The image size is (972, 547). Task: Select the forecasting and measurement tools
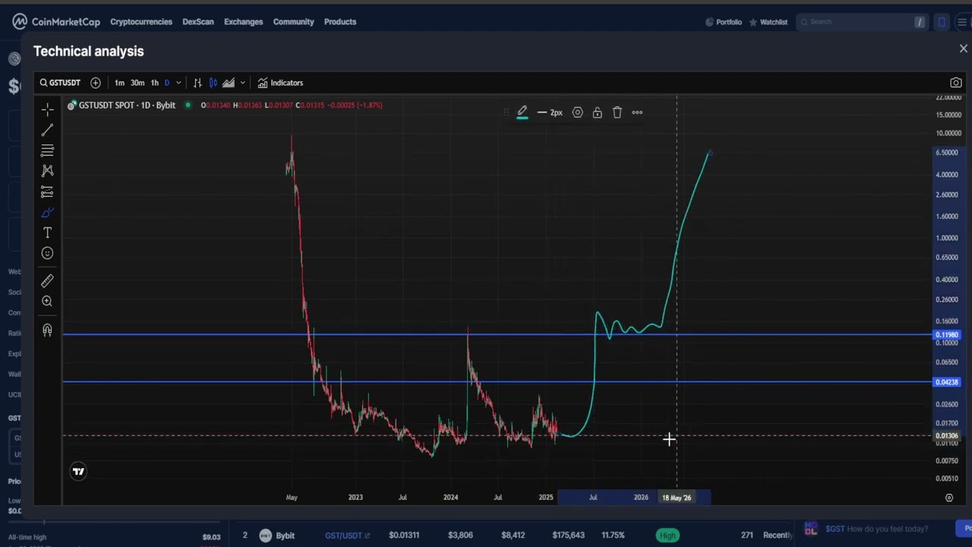tap(47, 191)
